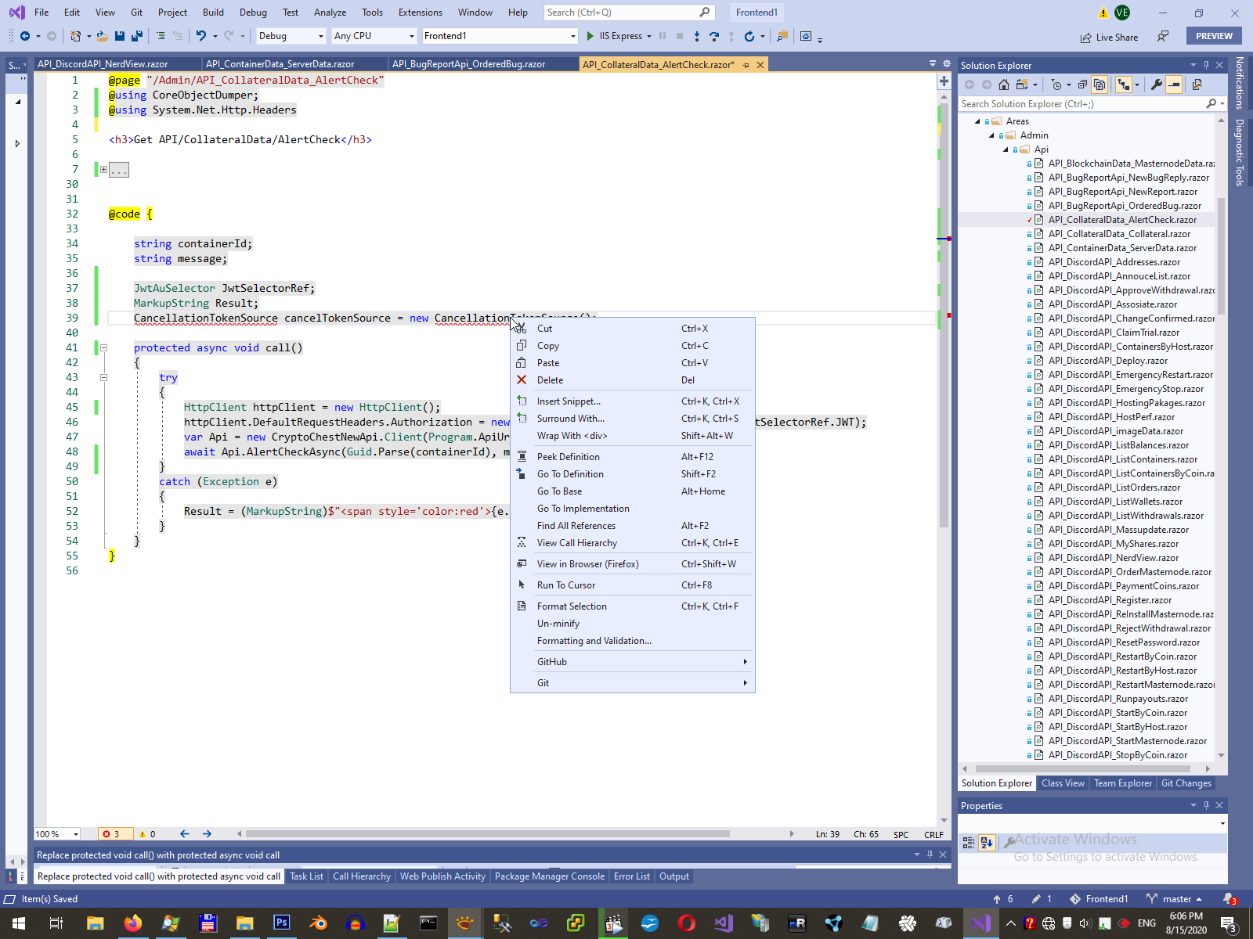
Task: Click the Home icon in Solution Explorer
Action: [x=1004, y=85]
